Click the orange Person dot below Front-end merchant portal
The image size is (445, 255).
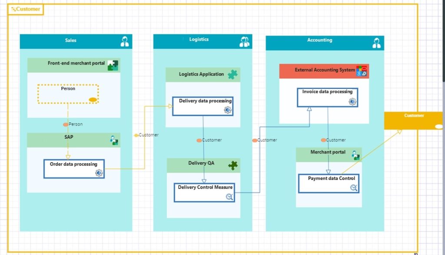pyautogui.click(x=65, y=124)
